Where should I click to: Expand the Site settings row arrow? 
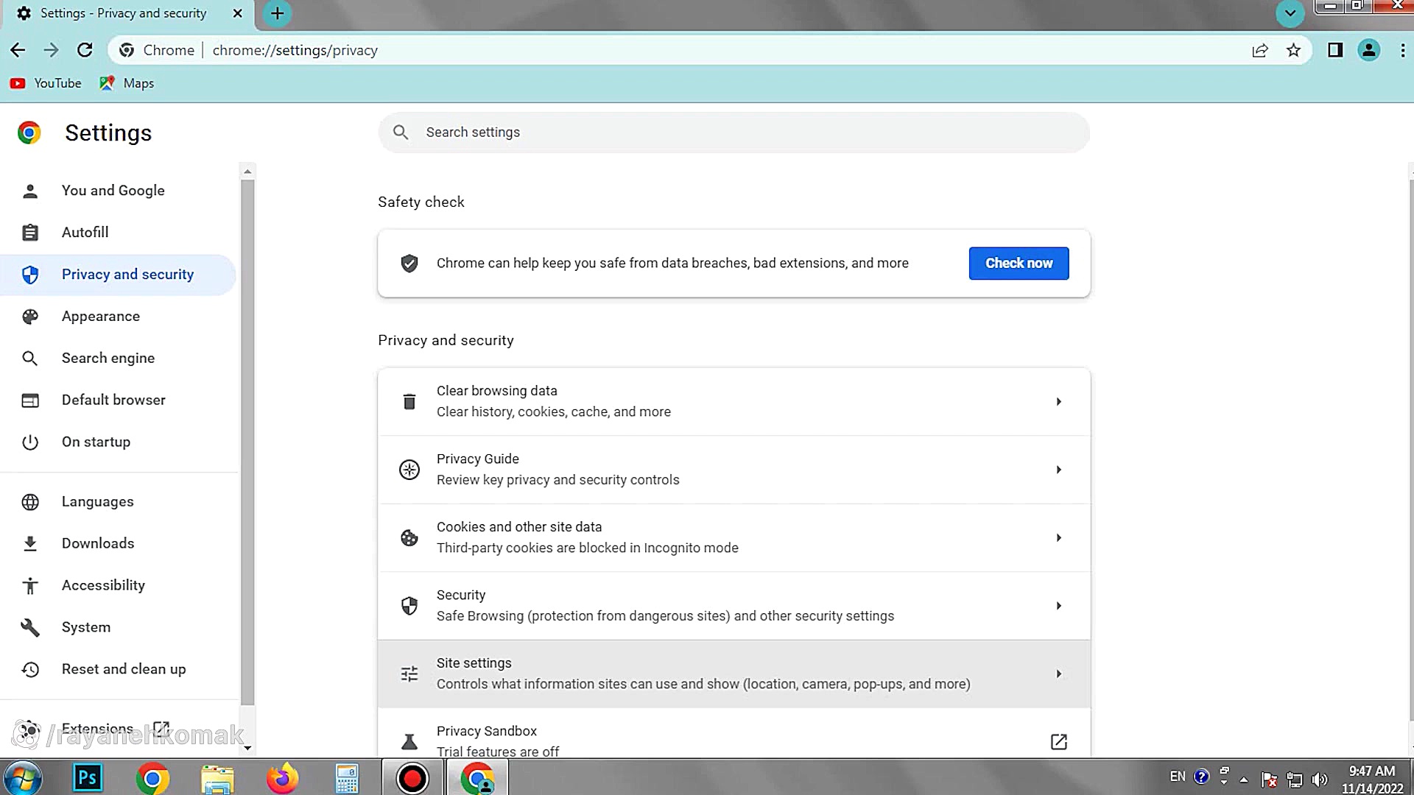[x=1058, y=674]
